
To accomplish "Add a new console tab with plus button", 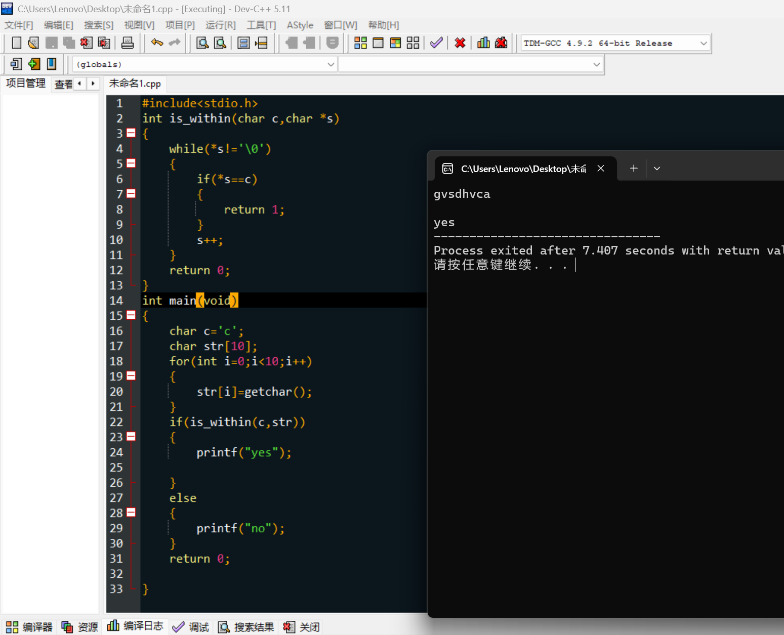I will [x=634, y=168].
